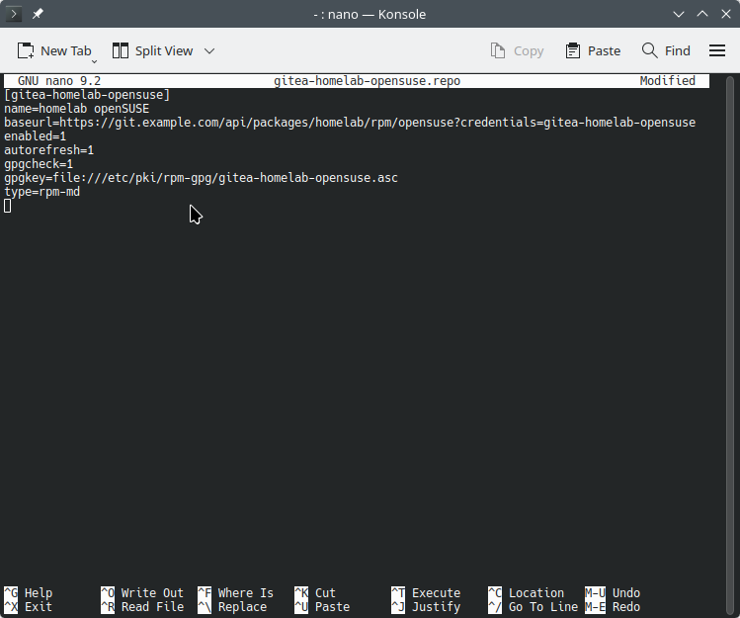Screen dimensions: 740x618
Task: Click the baseurl line in the editor
Action: 350,123
